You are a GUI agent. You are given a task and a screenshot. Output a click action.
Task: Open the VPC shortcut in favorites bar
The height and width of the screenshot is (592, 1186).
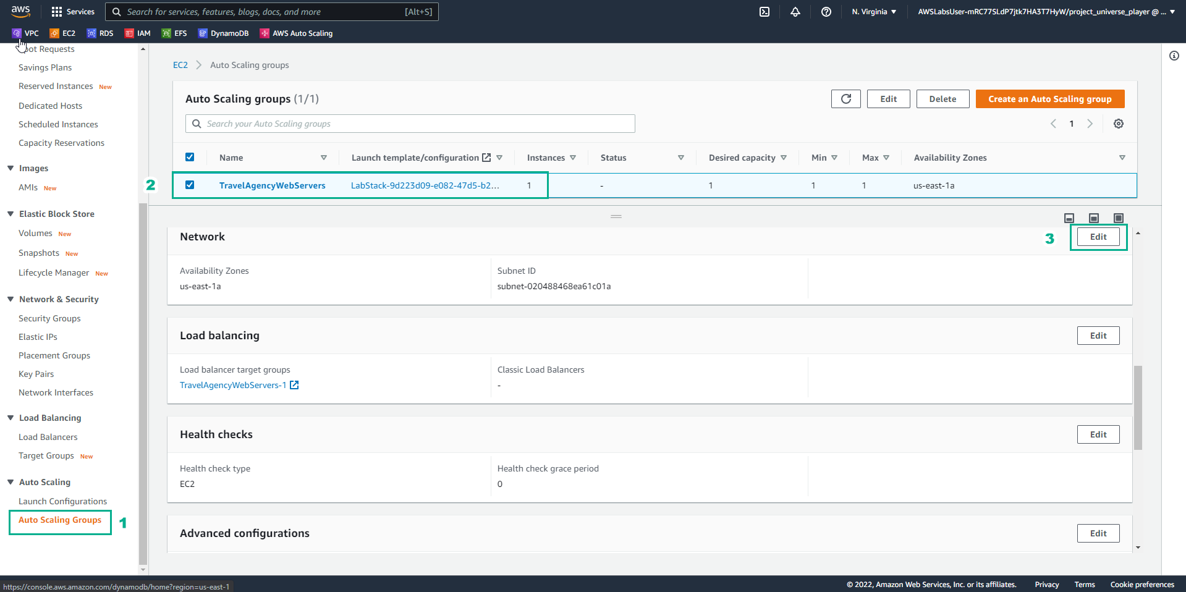[x=25, y=33]
